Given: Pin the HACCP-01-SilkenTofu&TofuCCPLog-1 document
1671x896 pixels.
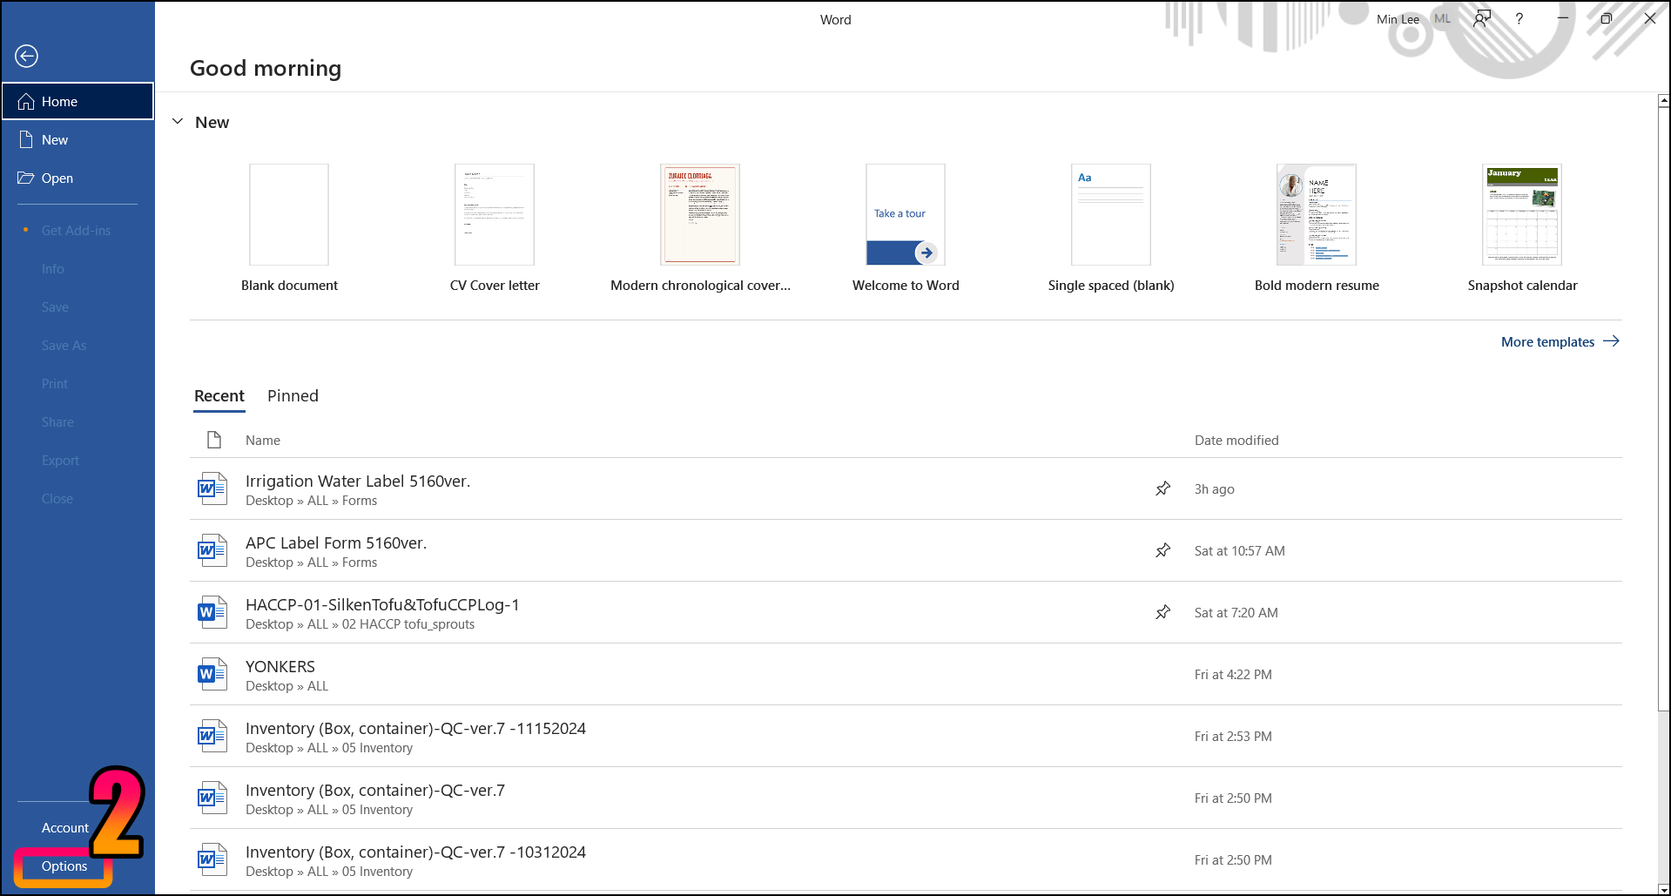Looking at the screenshot, I should click(x=1162, y=612).
